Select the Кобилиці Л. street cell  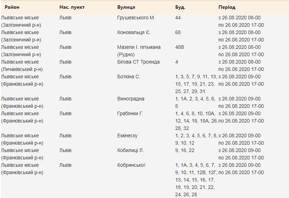click(130, 150)
